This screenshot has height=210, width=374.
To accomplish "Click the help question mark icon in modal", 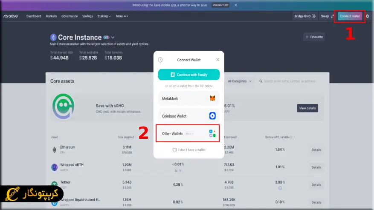I will pyautogui.click(x=160, y=60).
